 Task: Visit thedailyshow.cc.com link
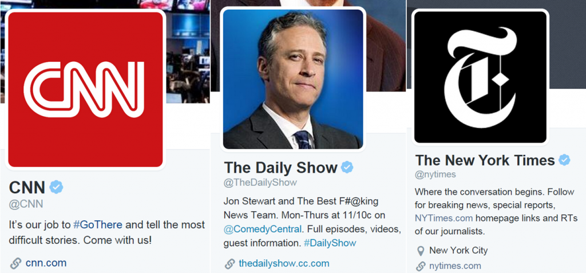coord(284,263)
